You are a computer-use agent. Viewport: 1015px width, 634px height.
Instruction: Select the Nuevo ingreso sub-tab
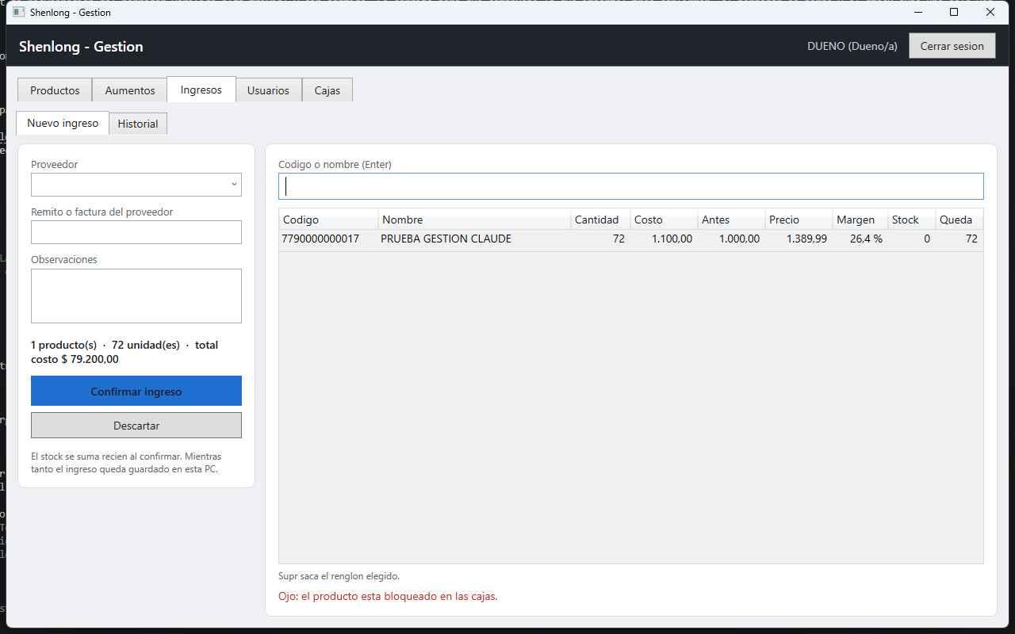pos(63,123)
